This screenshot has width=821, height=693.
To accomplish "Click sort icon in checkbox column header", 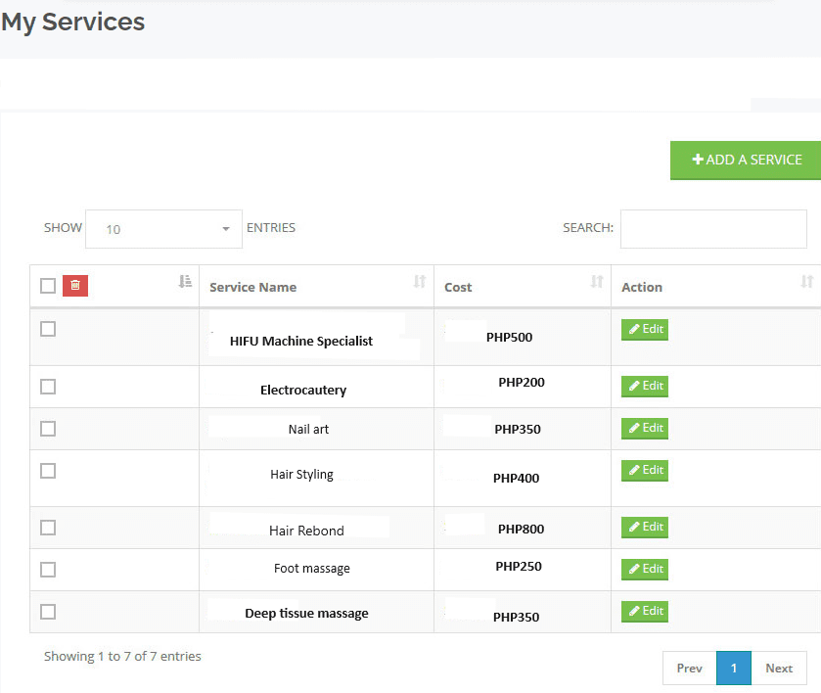I will [x=185, y=282].
